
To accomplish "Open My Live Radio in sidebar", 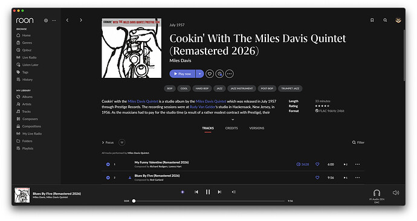I will click(x=29, y=134).
